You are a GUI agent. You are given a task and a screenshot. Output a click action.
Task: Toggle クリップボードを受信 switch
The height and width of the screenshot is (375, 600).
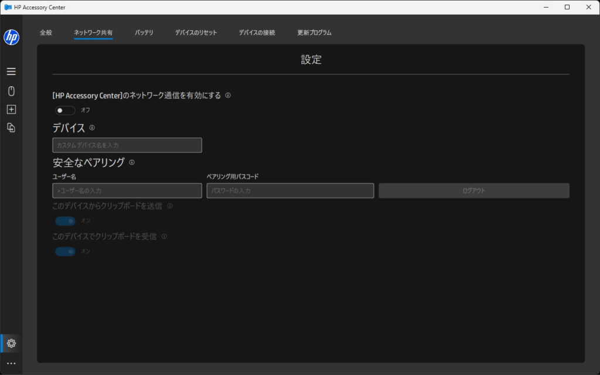pyautogui.click(x=65, y=251)
